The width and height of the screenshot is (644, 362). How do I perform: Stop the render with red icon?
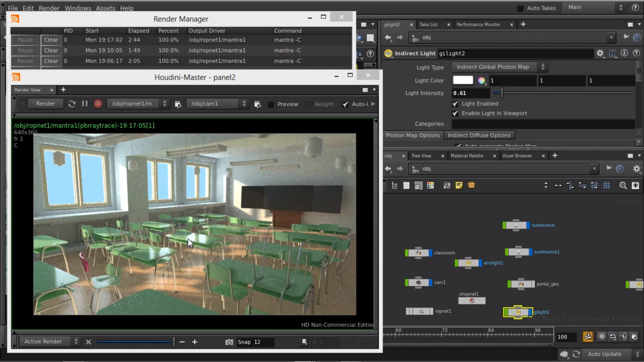pyautogui.click(x=98, y=104)
